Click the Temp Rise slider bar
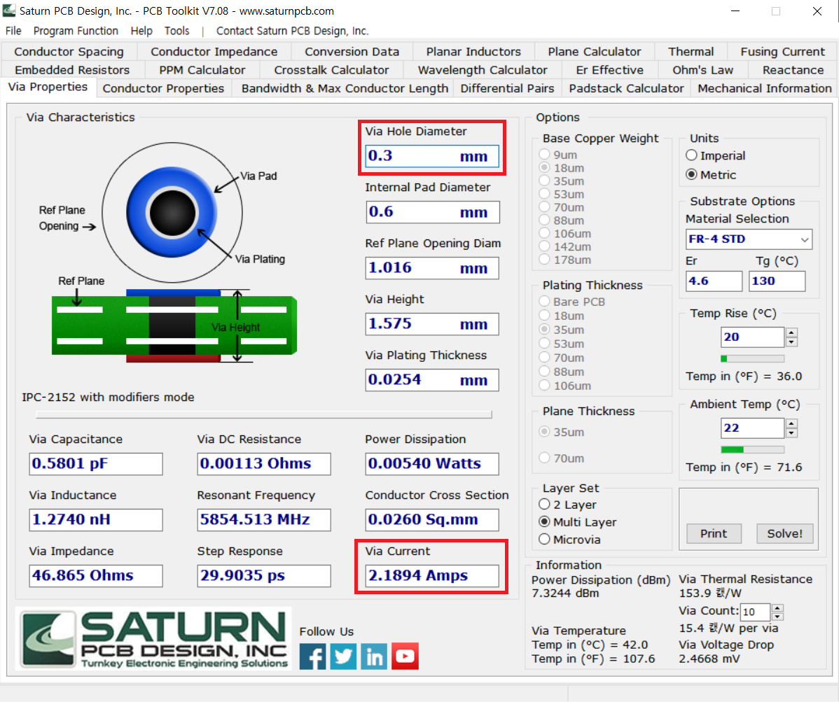 coord(753,358)
